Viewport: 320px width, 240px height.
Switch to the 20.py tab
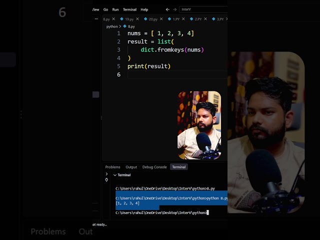point(153,19)
